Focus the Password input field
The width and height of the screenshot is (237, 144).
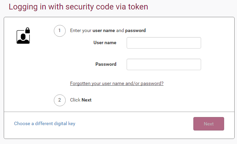tap(164, 64)
